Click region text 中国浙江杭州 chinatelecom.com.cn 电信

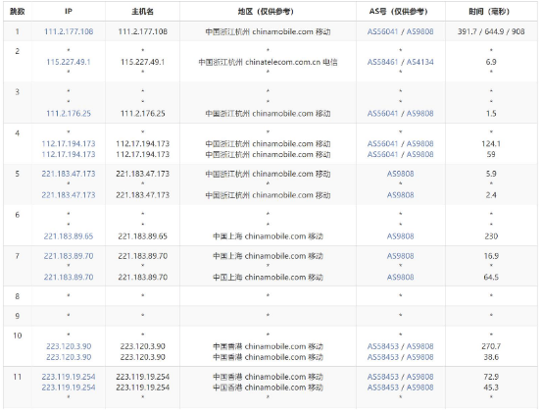click(268, 62)
